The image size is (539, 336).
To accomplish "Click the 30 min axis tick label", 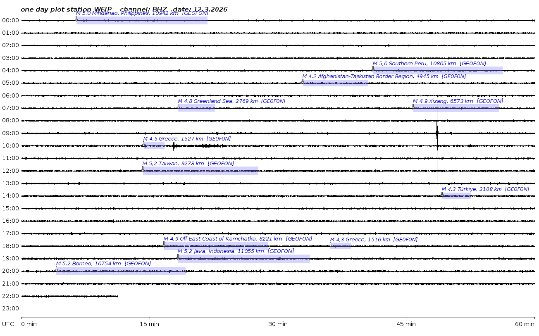I will pyautogui.click(x=278, y=324).
